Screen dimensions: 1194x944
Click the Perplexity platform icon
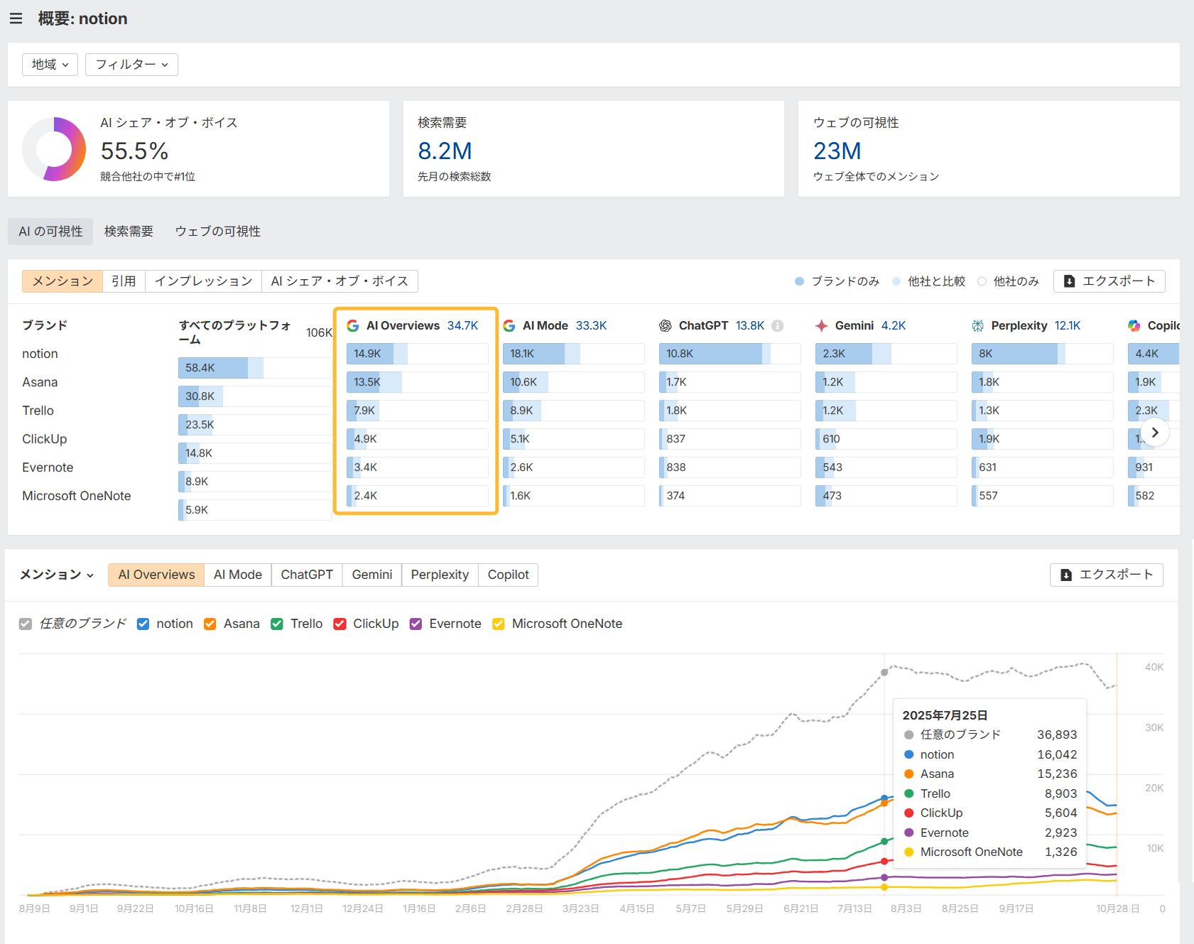coord(977,325)
